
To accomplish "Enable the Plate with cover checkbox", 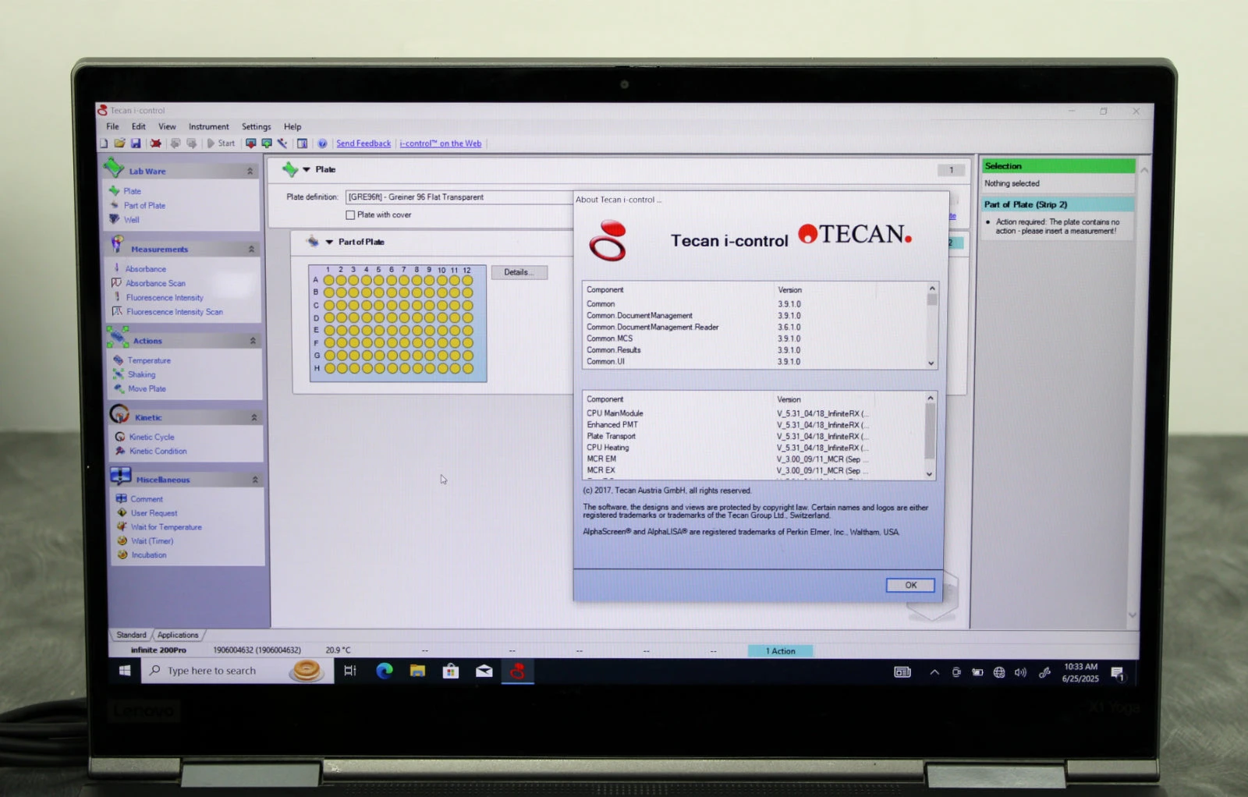I will point(350,215).
